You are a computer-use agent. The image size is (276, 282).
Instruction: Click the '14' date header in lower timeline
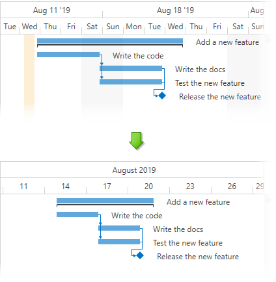(65, 186)
